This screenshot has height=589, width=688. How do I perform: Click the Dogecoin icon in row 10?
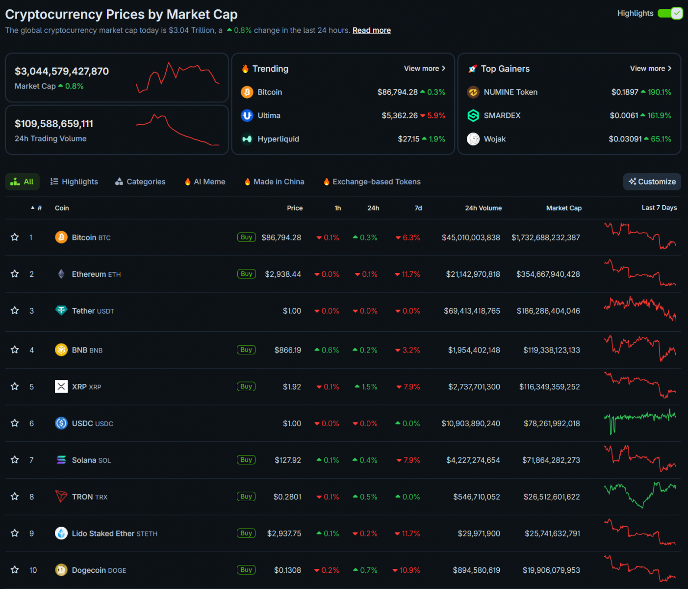(x=61, y=570)
